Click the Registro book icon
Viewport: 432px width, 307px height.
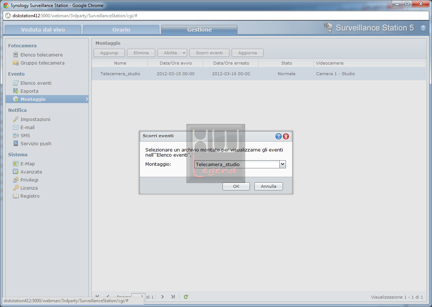coord(16,196)
